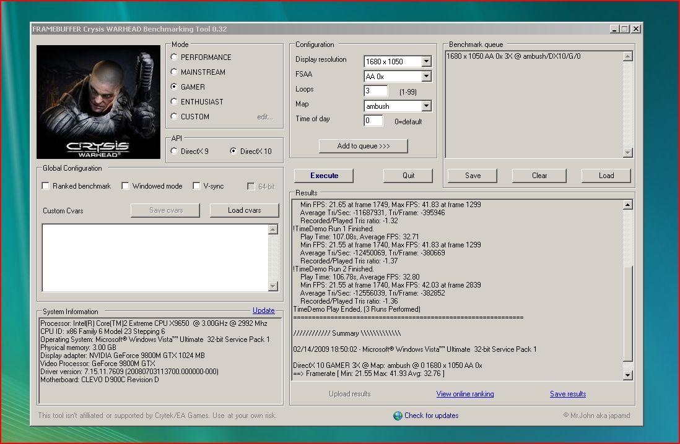Click the Update link in System Information

click(264, 310)
